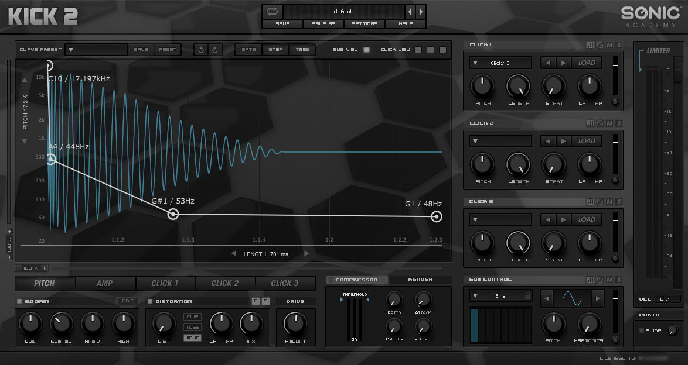Viewport: 688px width, 365px height.
Task: Open the default preset name selector
Action: 343,11
